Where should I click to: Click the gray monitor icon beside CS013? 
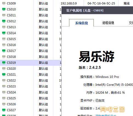click(4, 27)
